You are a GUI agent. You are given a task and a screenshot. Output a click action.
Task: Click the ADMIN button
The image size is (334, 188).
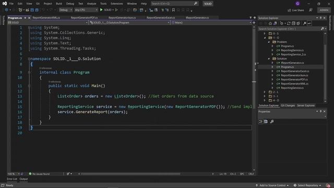pos(324,10)
